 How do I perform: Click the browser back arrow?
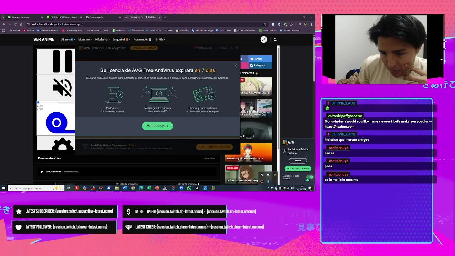4,24
